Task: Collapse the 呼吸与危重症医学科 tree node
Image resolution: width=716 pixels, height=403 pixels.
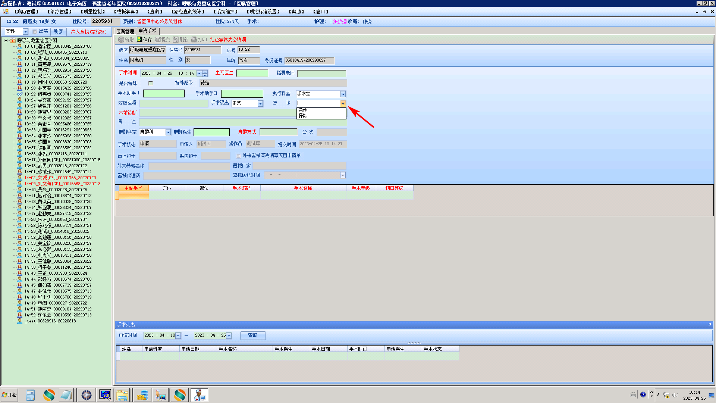Action: click(x=6, y=40)
